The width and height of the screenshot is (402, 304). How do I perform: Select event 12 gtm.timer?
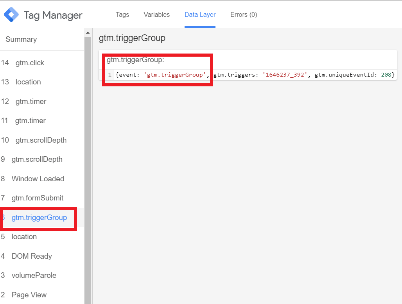[42, 102]
